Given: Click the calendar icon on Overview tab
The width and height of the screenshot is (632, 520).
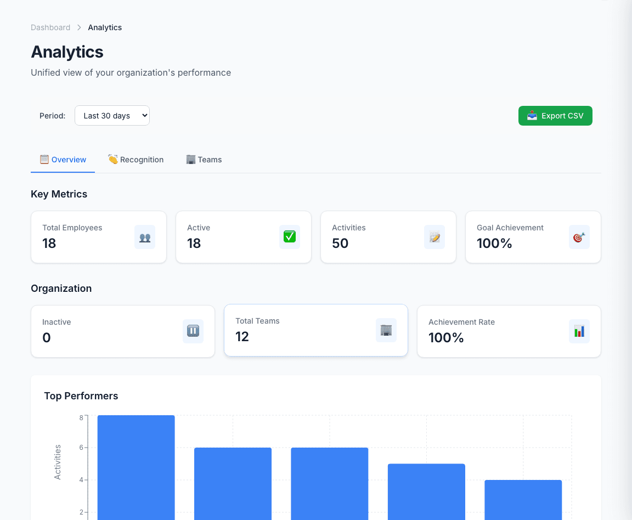Looking at the screenshot, I should (x=44, y=159).
